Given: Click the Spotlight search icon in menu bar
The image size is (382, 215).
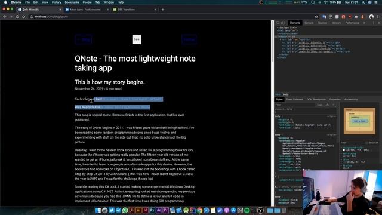Looking at the screenshot, I should coord(363,2).
